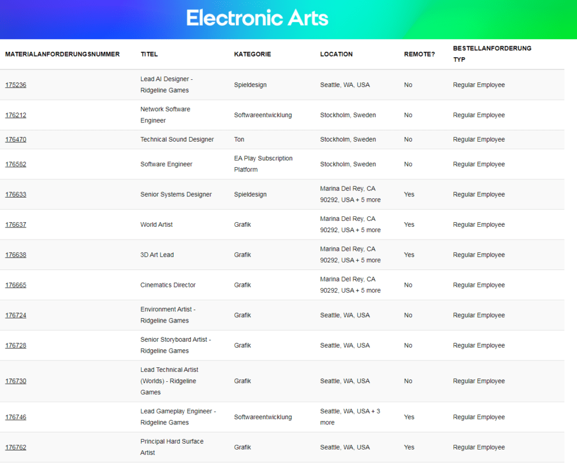
Task: Click the REMOTE? column header
Action: coord(420,54)
